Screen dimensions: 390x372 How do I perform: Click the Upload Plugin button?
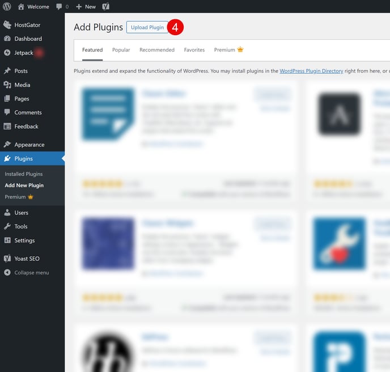tap(147, 27)
